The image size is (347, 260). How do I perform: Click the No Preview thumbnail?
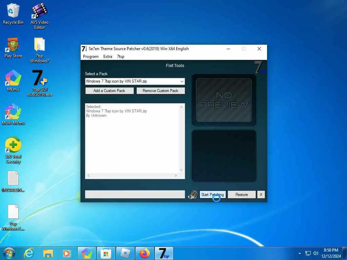tap(224, 100)
